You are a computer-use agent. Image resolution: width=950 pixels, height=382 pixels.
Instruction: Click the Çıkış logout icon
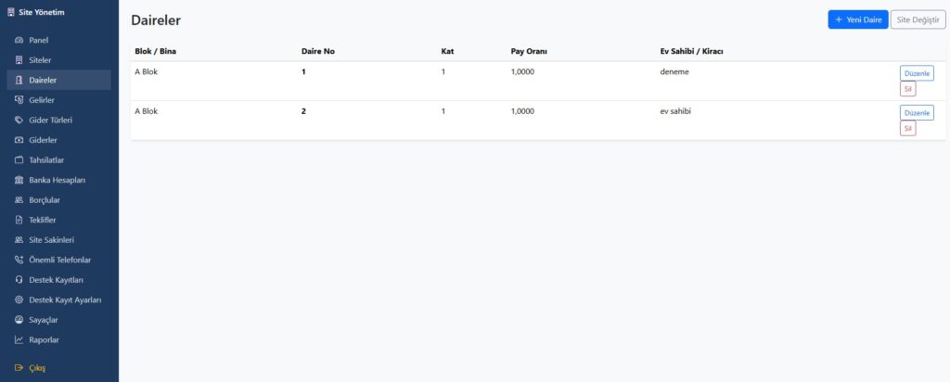[x=19, y=368]
